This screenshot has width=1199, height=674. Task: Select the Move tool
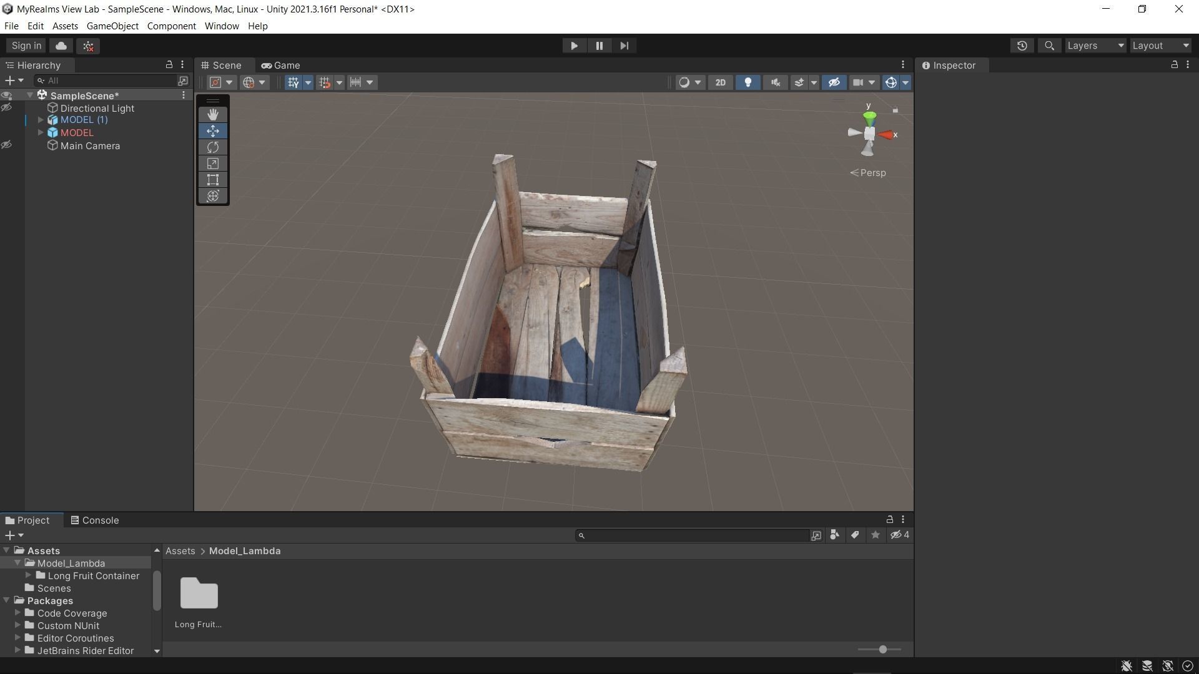pos(213,131)
